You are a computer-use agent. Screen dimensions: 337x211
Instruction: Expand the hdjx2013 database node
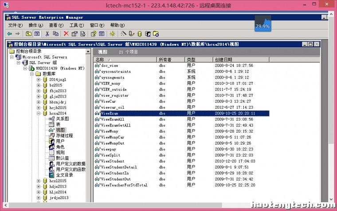pos(39,186)
